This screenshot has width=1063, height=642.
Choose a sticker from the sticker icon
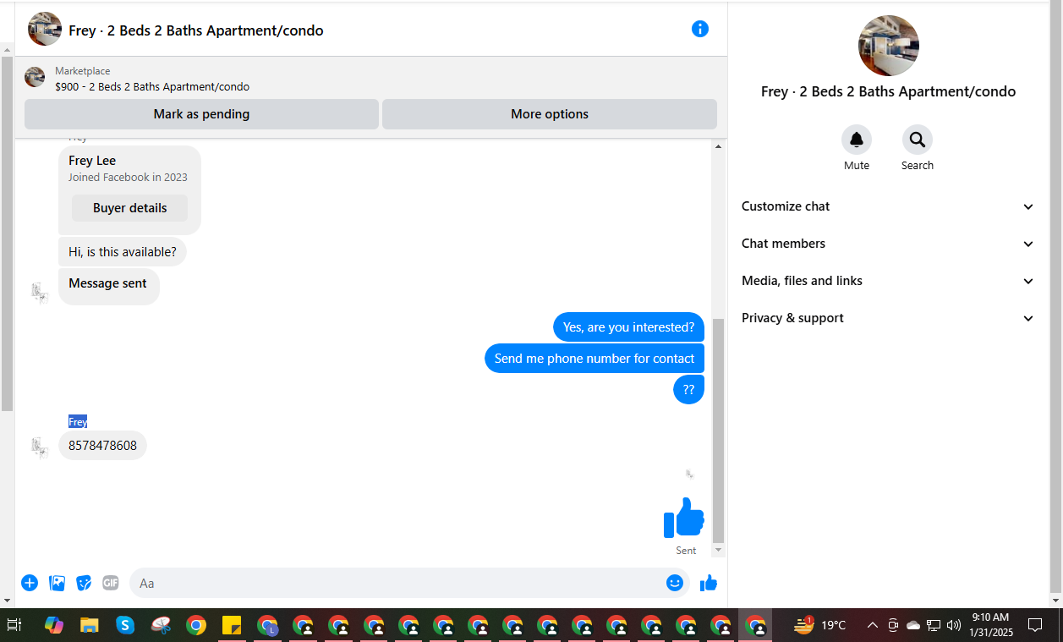click(x=84, y=583)
